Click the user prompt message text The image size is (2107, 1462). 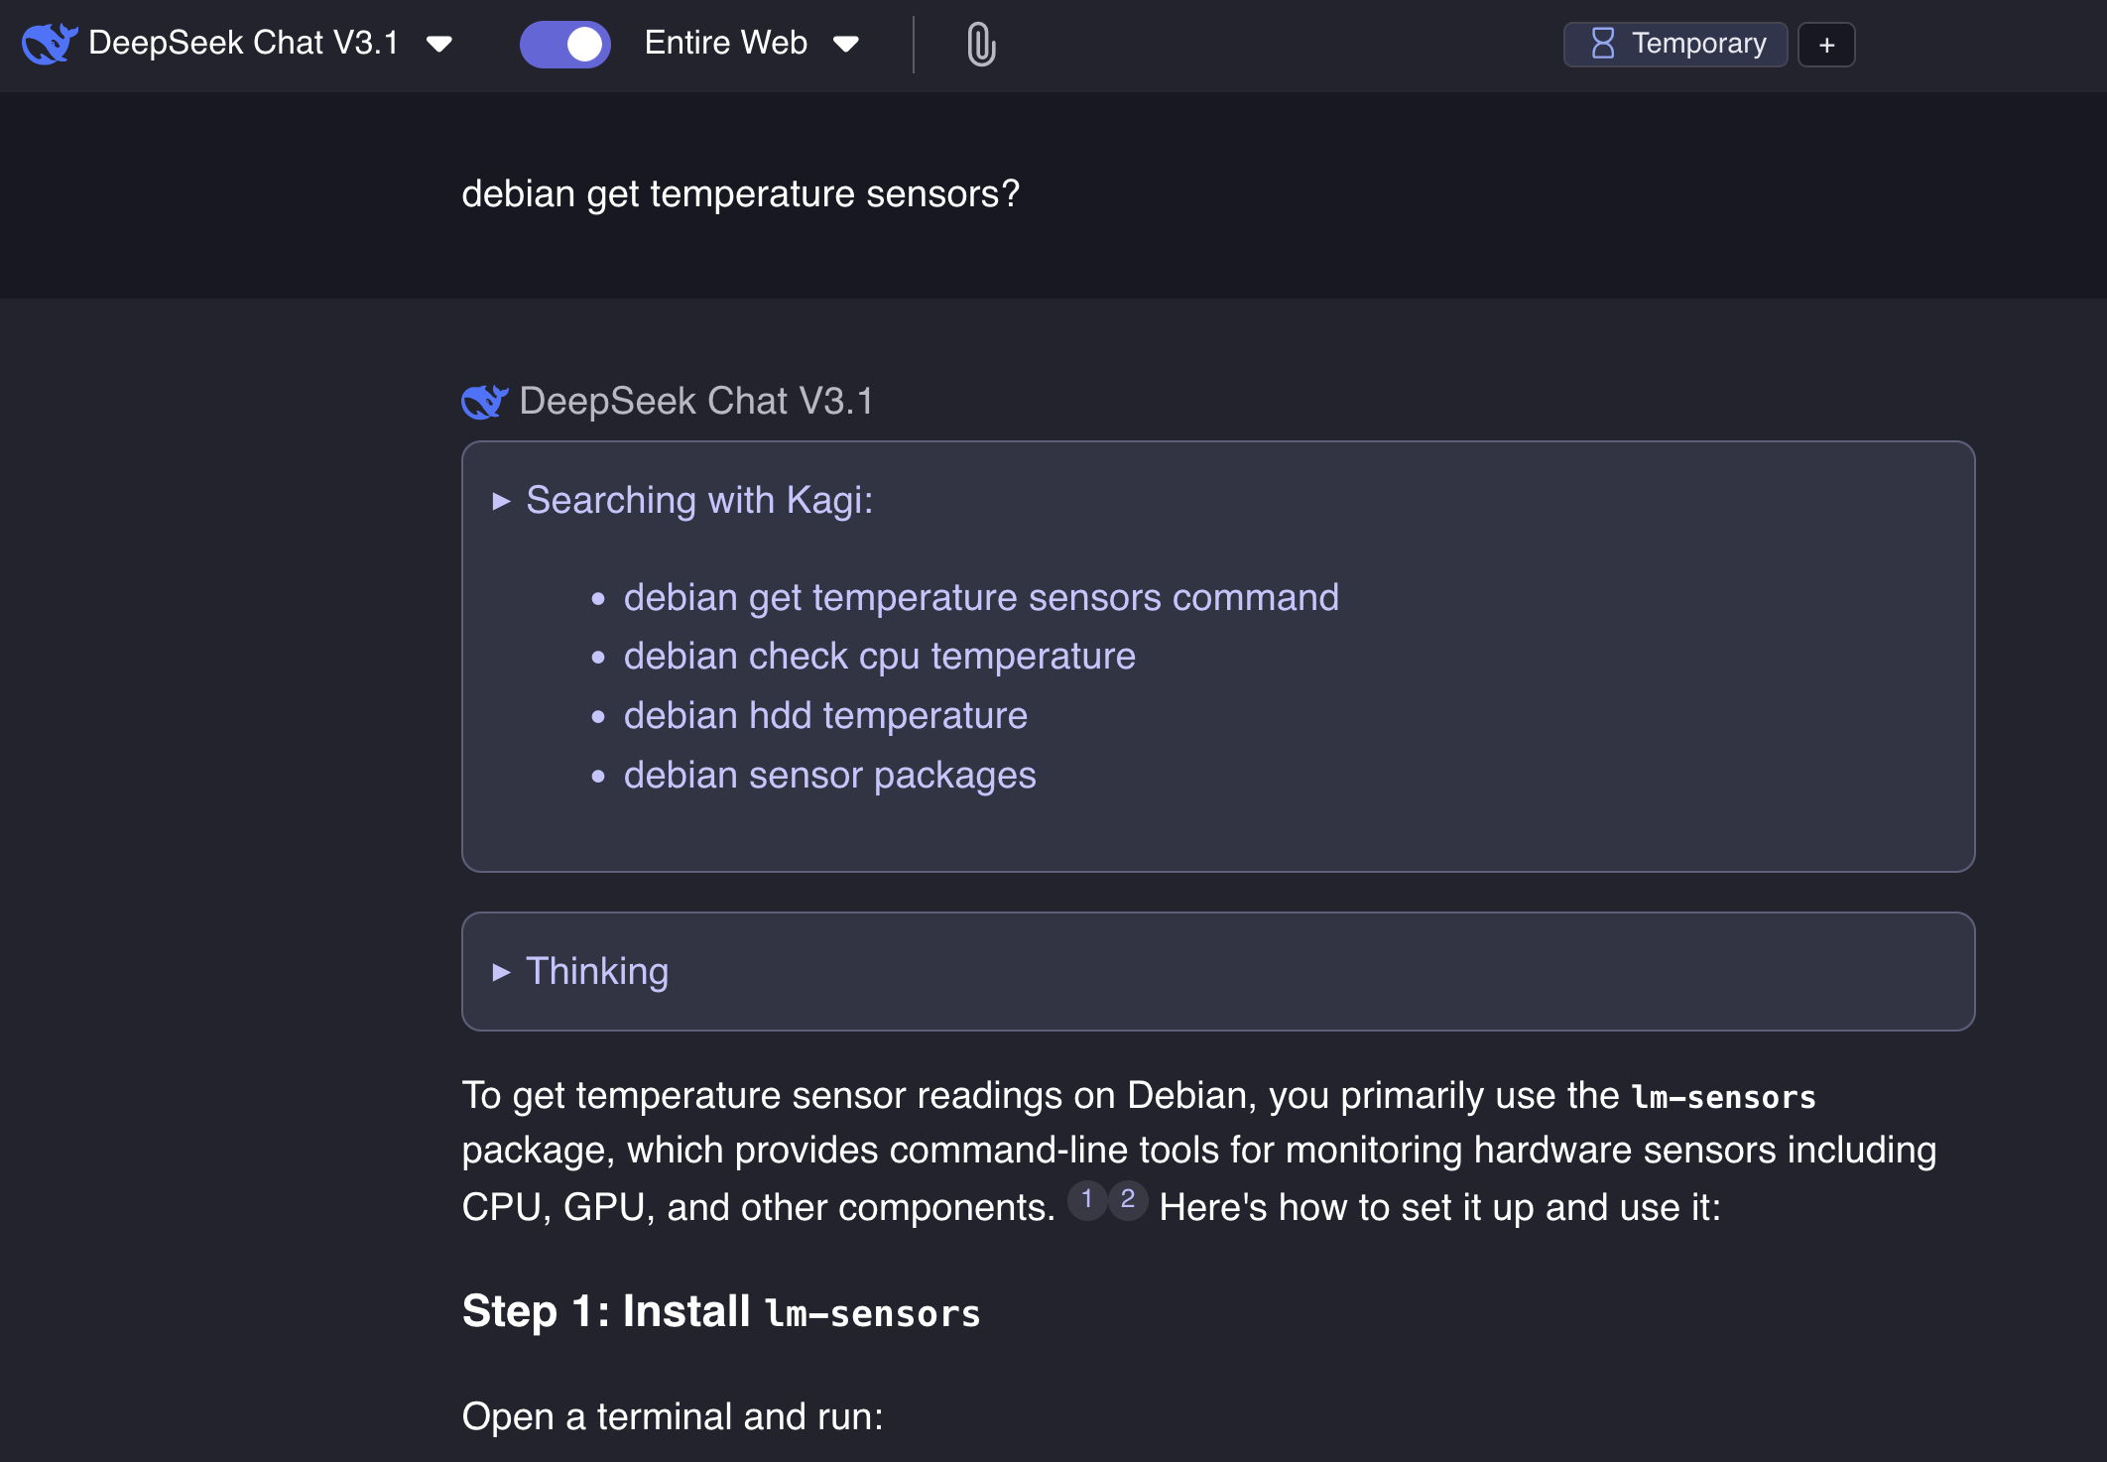pyautogui.click(x=740, y=194)
